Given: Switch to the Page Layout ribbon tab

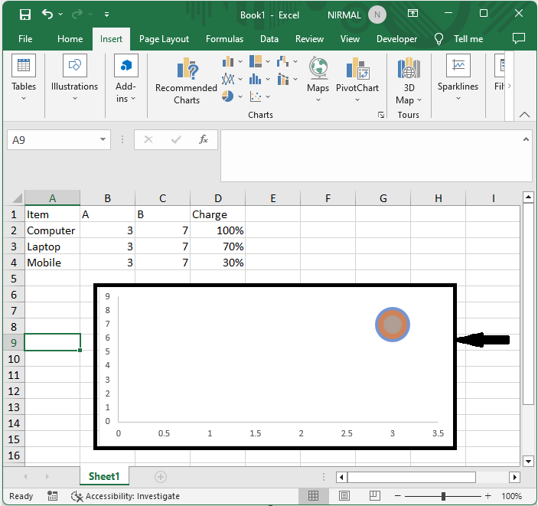Looking at the screenshot, I should click(164, 39).
